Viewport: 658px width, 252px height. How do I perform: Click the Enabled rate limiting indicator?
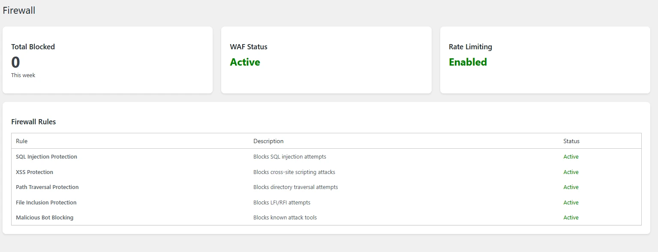[x=468, y=62]
